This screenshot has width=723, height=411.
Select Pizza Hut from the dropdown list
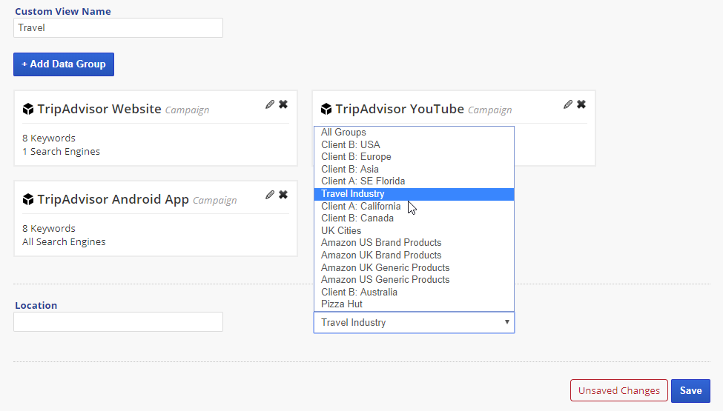pyautogui.click(x=341, y=304)
